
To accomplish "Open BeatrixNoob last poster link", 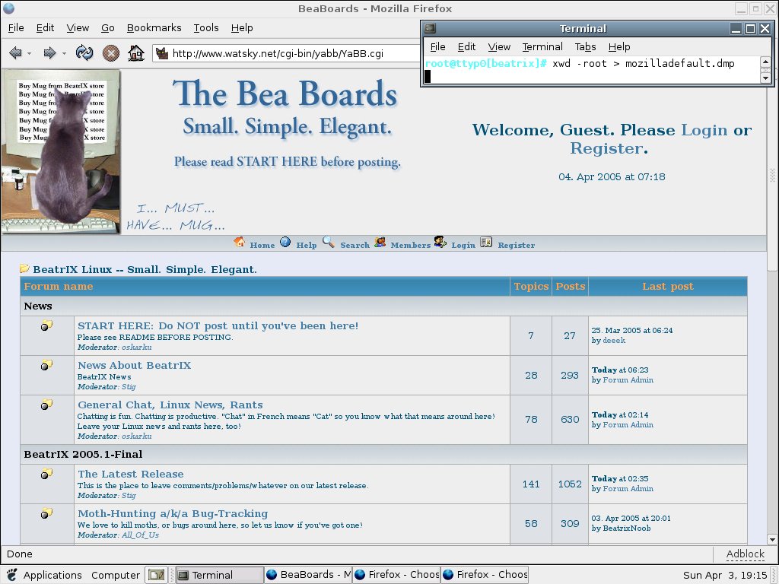I will coord(627,528).
